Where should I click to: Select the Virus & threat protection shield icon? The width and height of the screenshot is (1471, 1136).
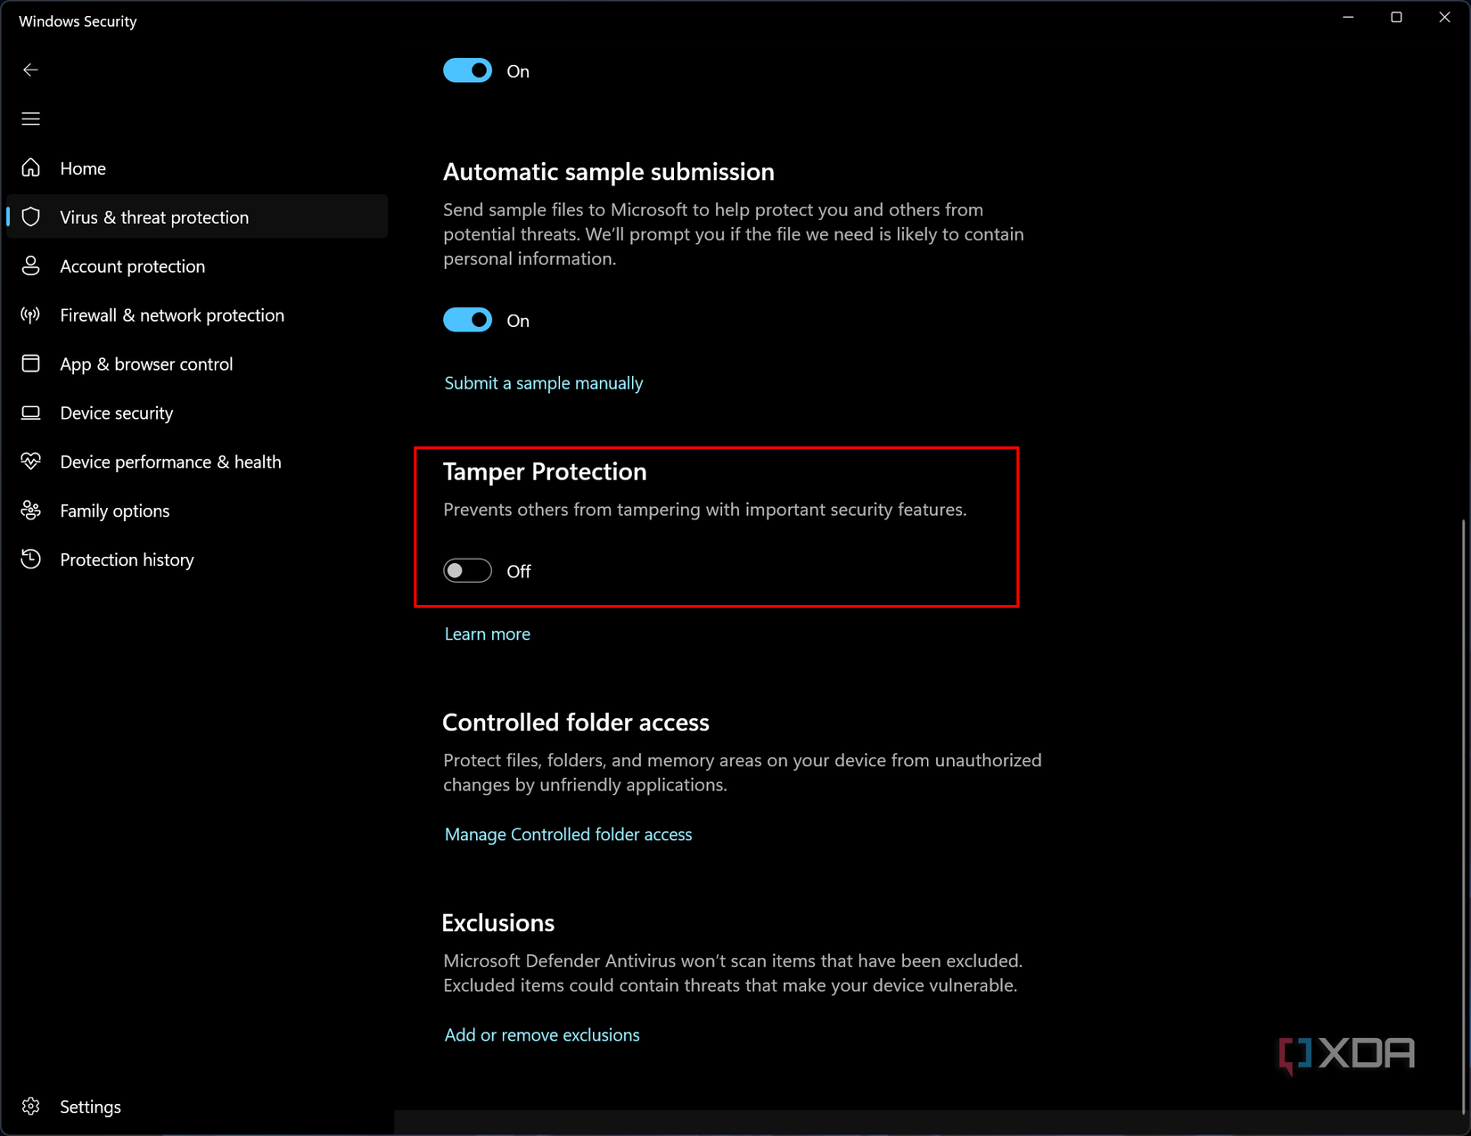coord(30,217)
